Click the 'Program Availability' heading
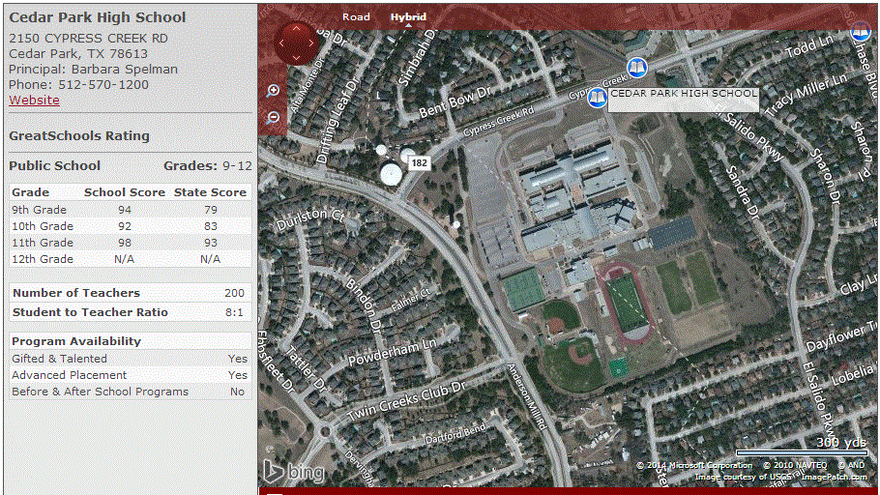The image size is (880, 495). (76, 341)
